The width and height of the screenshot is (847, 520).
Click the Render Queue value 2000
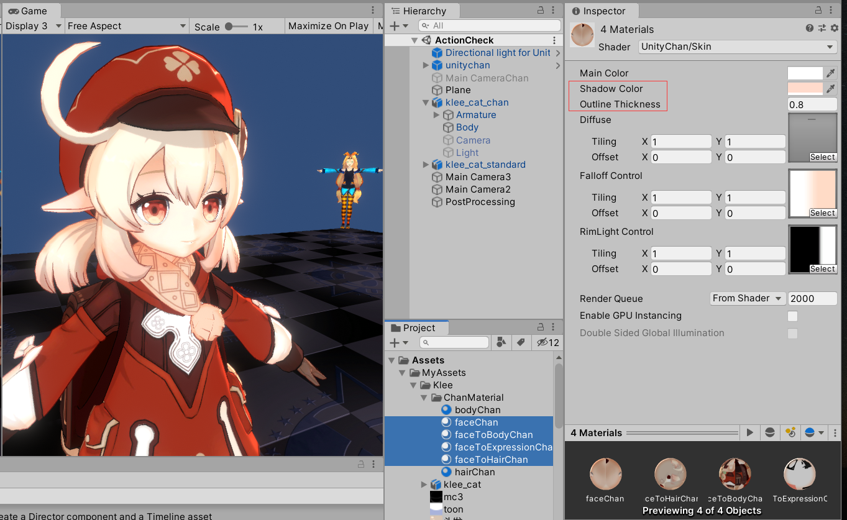(x=812, y=298)
